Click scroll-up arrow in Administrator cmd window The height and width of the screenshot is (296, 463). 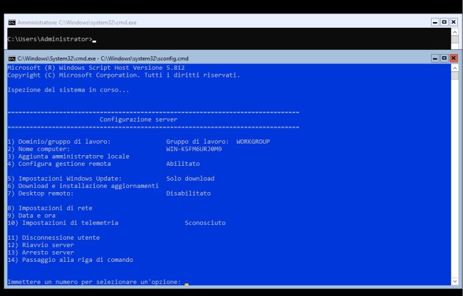454,32
